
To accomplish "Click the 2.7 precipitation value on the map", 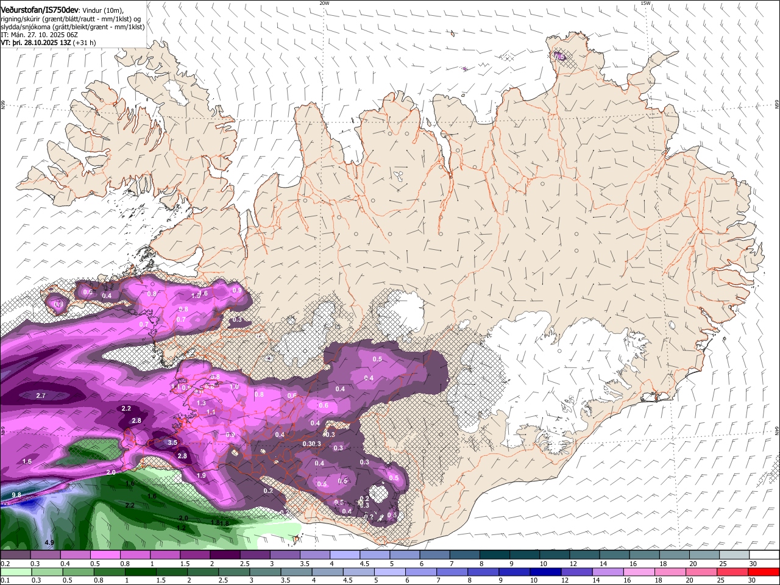I will coord(41,396).
